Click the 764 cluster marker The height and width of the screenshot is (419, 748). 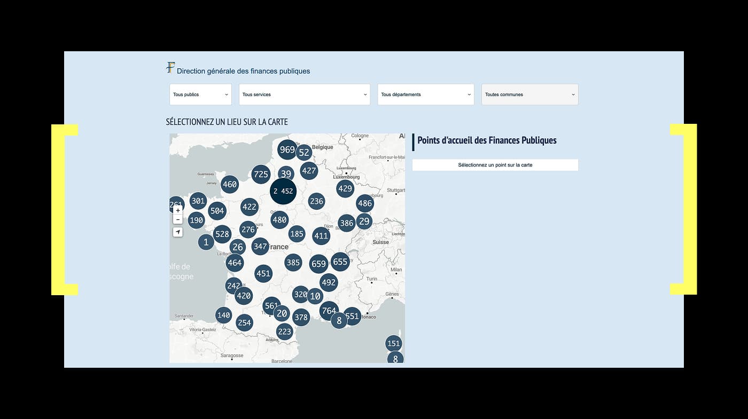point(329,311)
